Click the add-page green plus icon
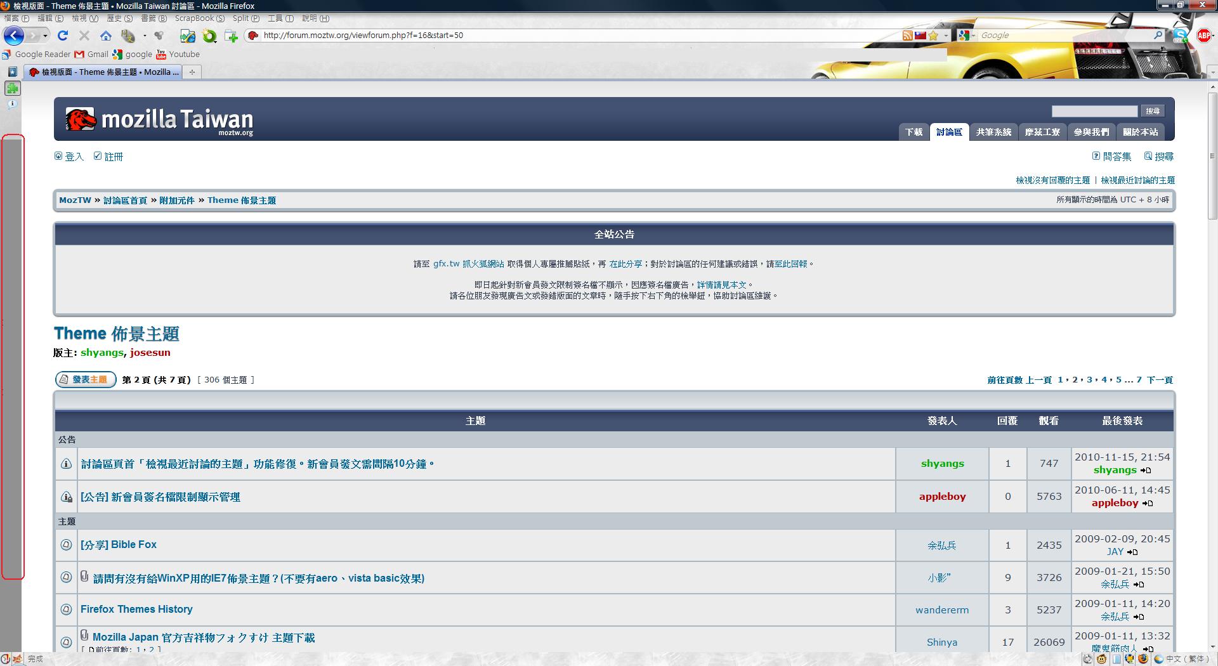 pos(231,36)
